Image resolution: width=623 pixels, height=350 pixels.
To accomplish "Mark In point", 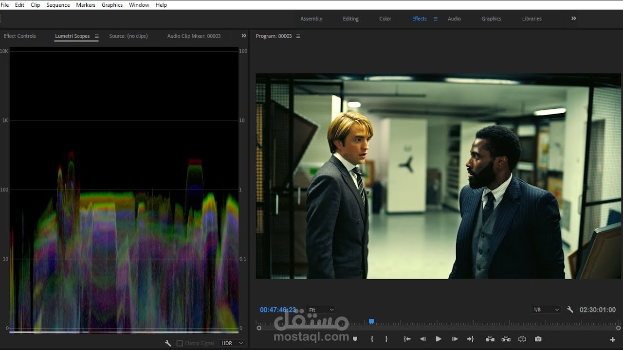I will click(x=372, y=339).
